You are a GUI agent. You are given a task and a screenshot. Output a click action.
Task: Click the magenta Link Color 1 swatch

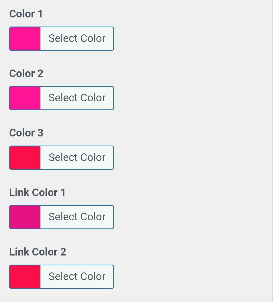(x=25, y=217)
